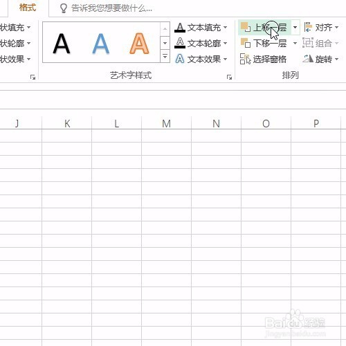The height and width of the screenshot is (346, 346).
Task: Click the 组合 group icon
Action: [308, 43]
